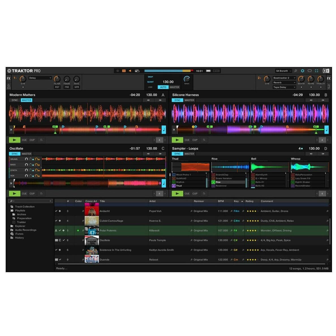Start playback on deck C
336x336 pixels.
click(15, 193)
